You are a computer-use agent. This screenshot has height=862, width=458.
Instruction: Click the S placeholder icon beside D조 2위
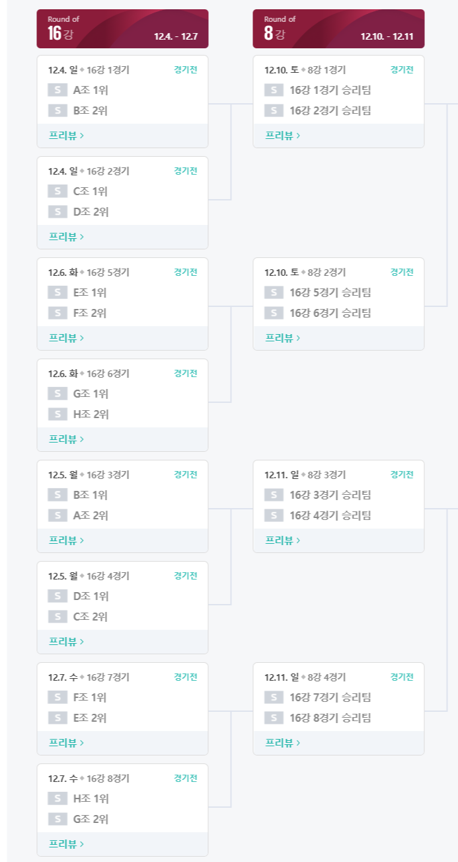pos(57,212)
